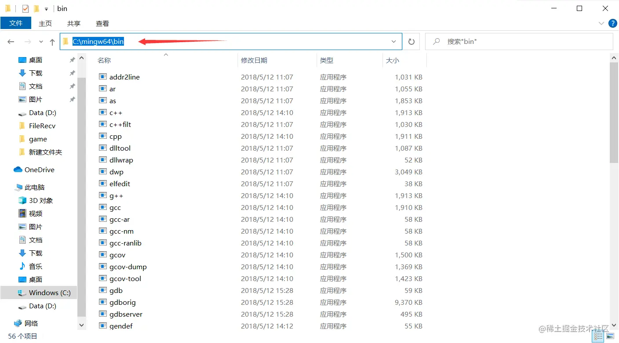Click the 2018/5/12 14:12 date of gendef
Image resolution: width=619 pixels, height=343 pixels.
(x=267, y=326)
